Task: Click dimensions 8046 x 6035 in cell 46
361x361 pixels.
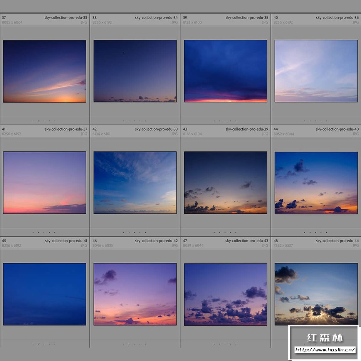Action: 103,245
